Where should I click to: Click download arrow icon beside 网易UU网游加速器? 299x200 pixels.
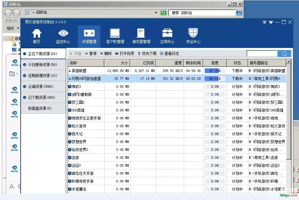point(70,79)
